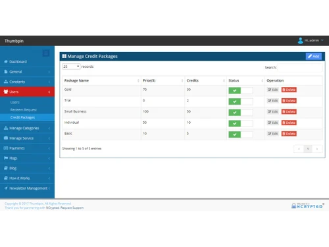Viewport: 329px width, 247px height.
Task: Expand the Manage Service chevron
Action: click(x=49, y=138)
